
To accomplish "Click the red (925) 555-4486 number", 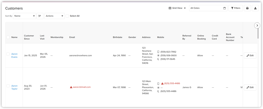I will pyautogui.click(x=172, y=83).
